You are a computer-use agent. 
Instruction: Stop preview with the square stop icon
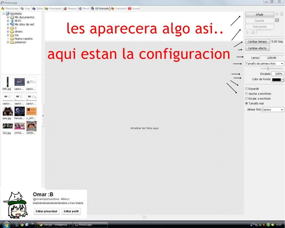[253, 32]
